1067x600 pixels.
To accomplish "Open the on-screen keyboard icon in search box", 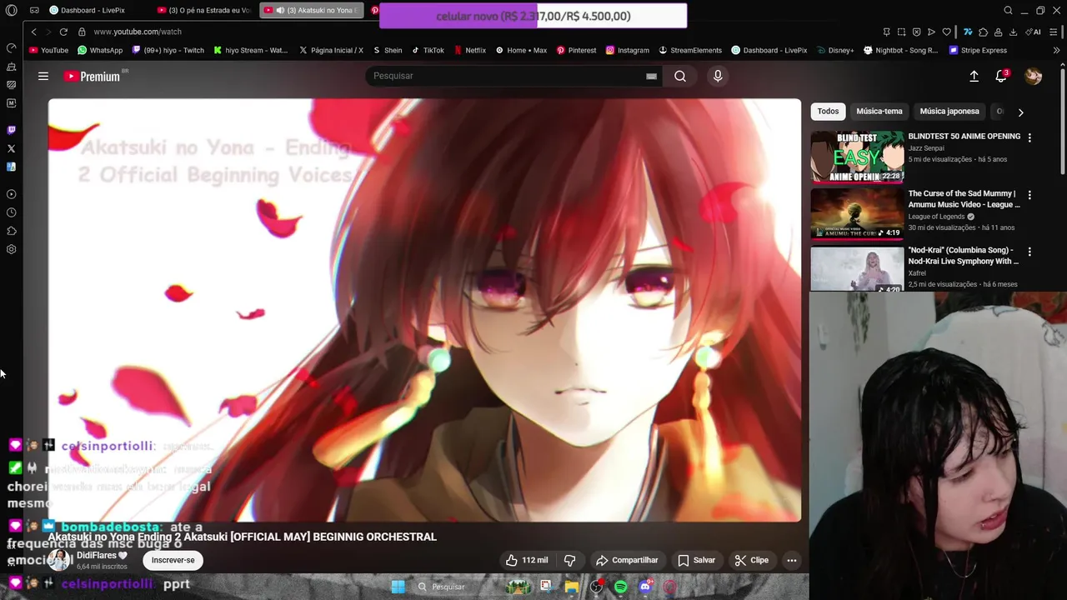I will pyautogui.click(x=651, y=76).
